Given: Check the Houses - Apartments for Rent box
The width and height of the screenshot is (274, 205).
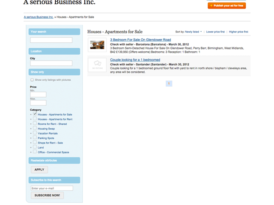Looking at the screenshot, I should (x=35, y=119).
